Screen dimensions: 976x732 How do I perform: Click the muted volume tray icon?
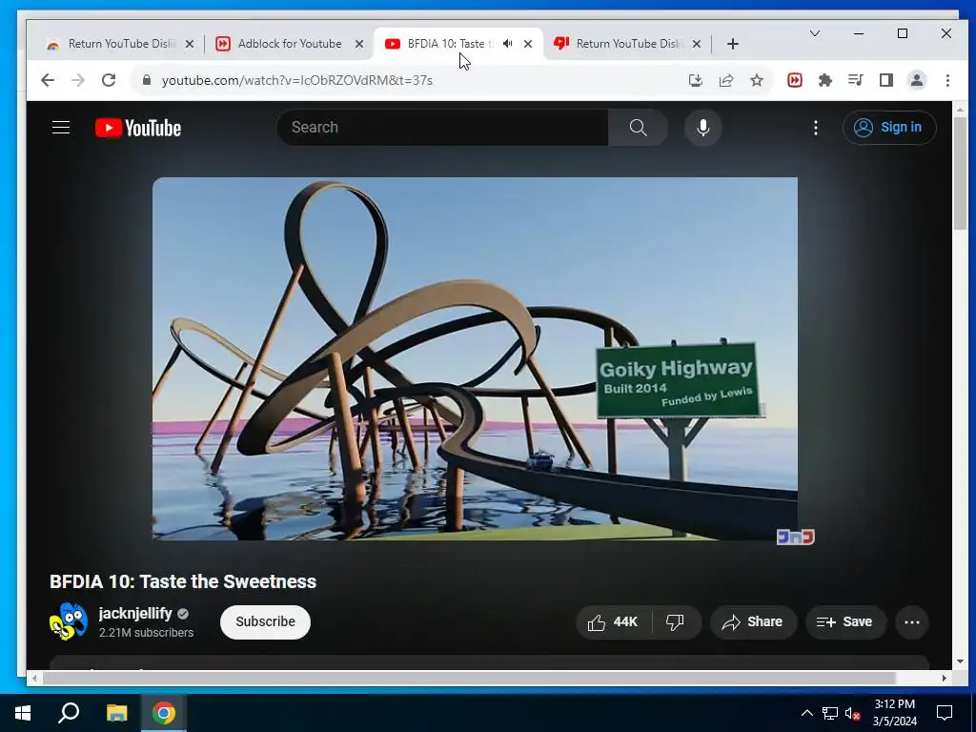(853, 713)
